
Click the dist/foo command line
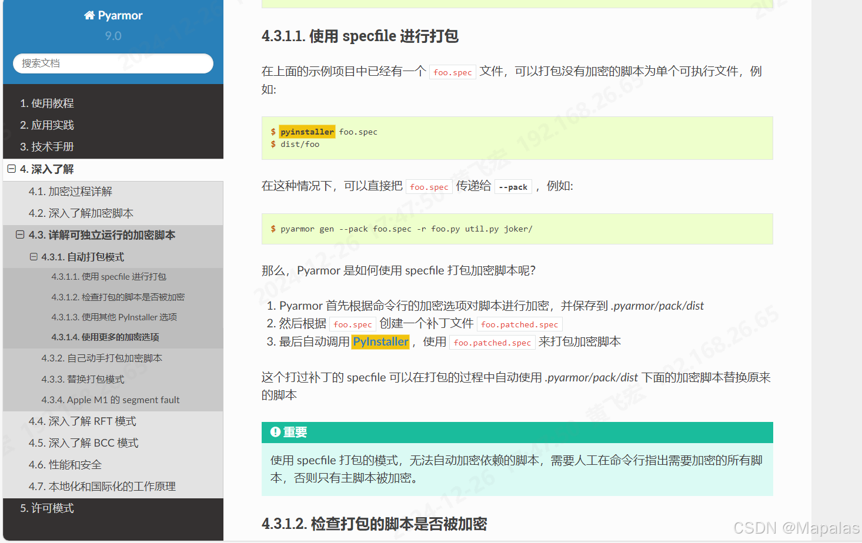[x=300, y=144]
